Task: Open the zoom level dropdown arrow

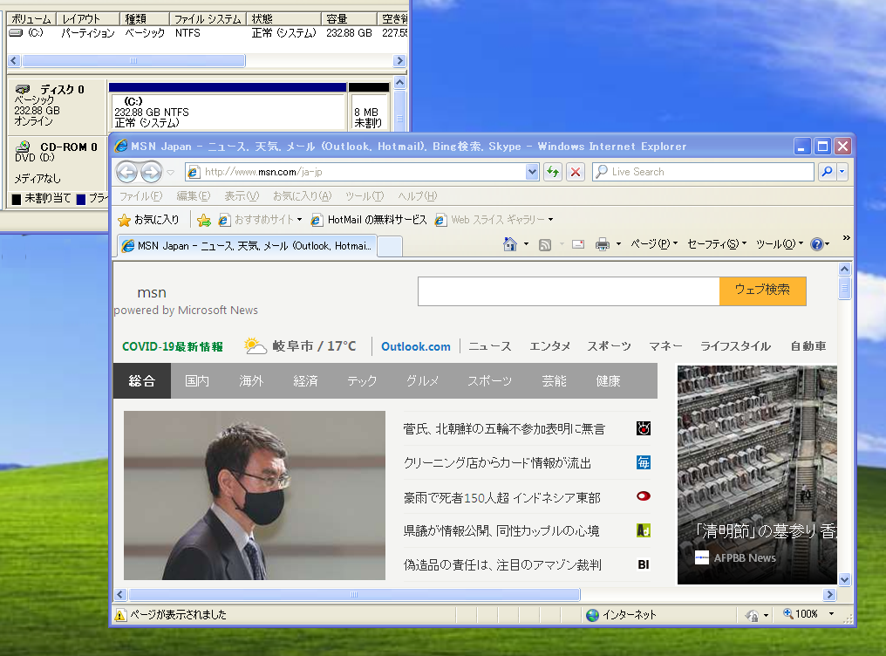Action: click(x=831, y=614)
